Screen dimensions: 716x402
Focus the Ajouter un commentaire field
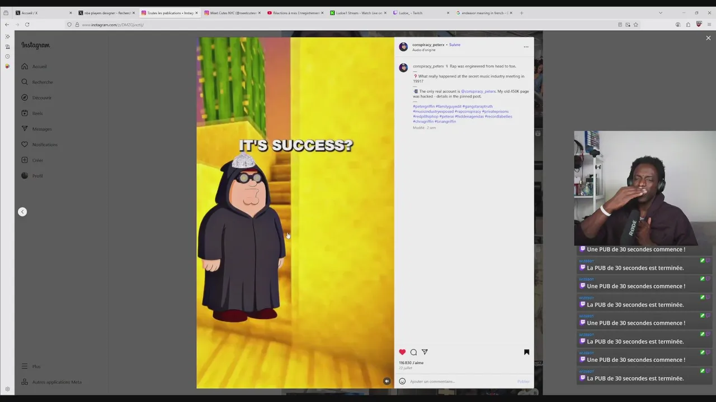461,381
